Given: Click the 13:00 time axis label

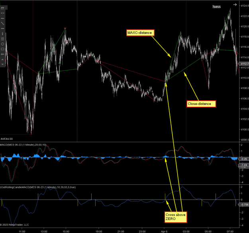Looking at the screenshot, I should click(x=44, y=231).
